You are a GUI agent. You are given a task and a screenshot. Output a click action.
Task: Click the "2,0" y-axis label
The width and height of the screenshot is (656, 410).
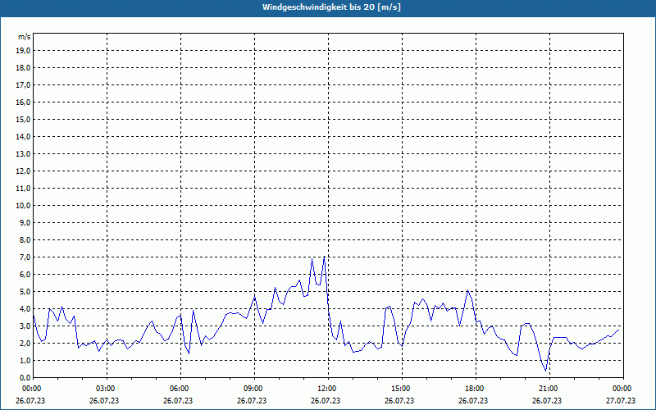(x=25, y=343)
